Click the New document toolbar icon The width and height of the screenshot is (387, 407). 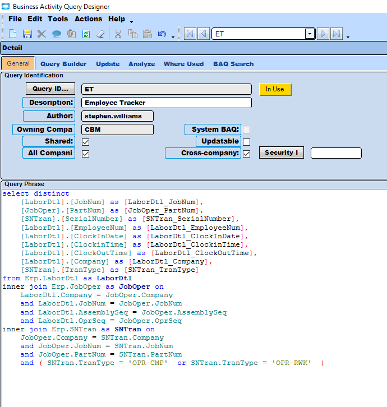coord(12,34)
